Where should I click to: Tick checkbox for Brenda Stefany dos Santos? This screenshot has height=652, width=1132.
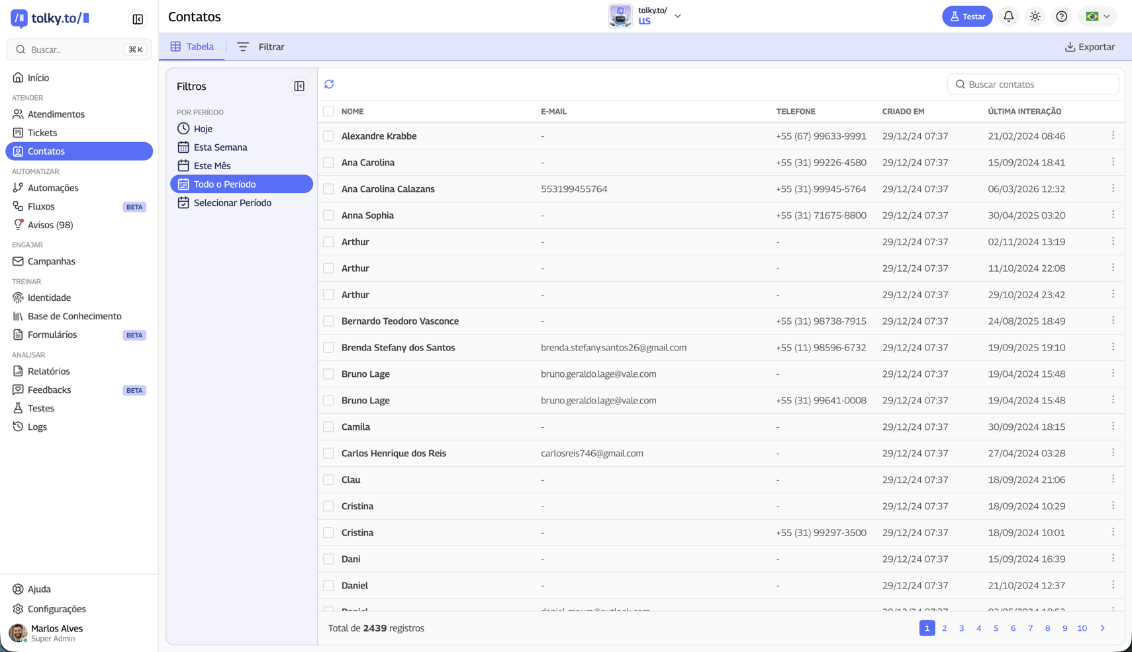[328, 348]
